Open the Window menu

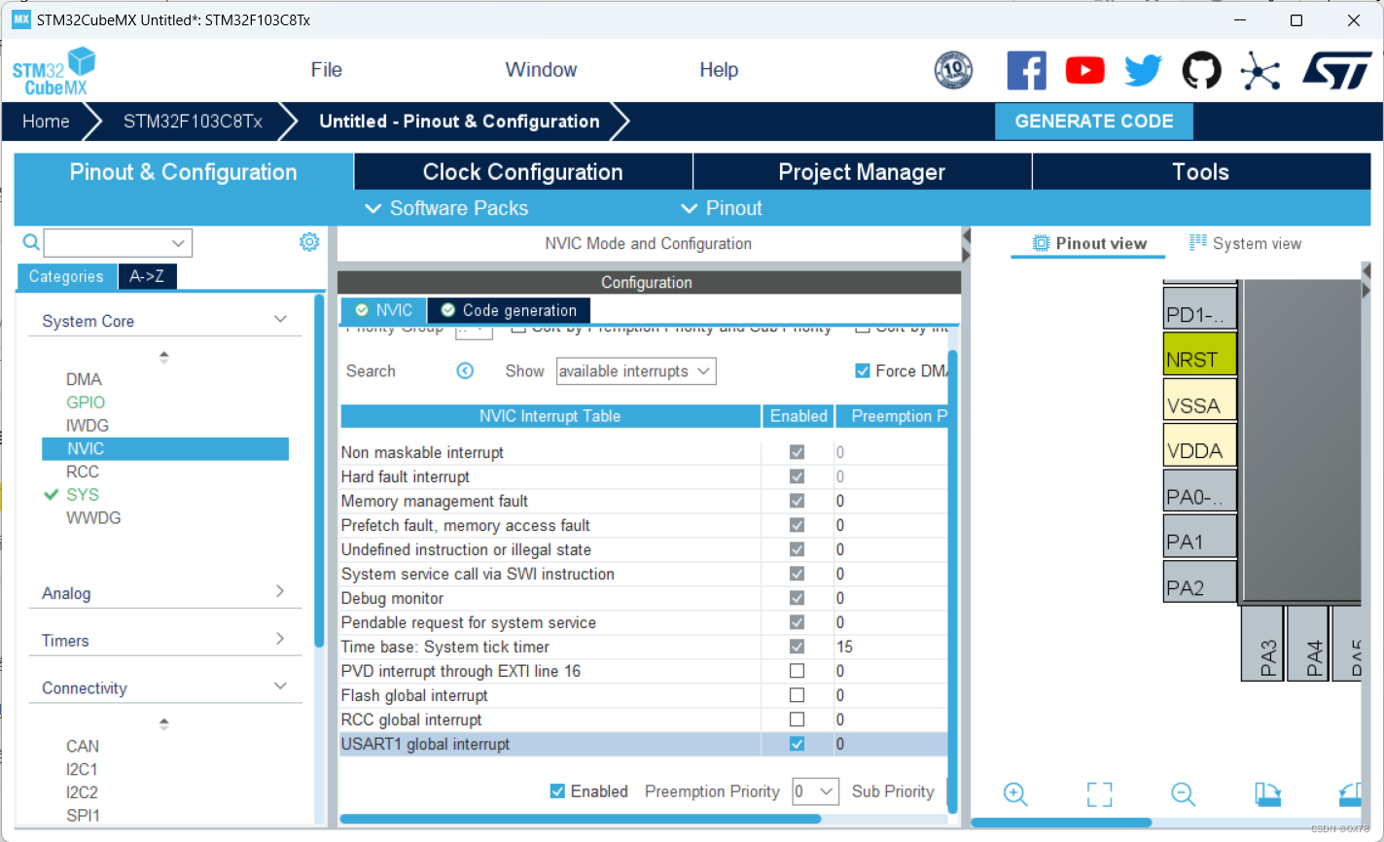[541, 70]
